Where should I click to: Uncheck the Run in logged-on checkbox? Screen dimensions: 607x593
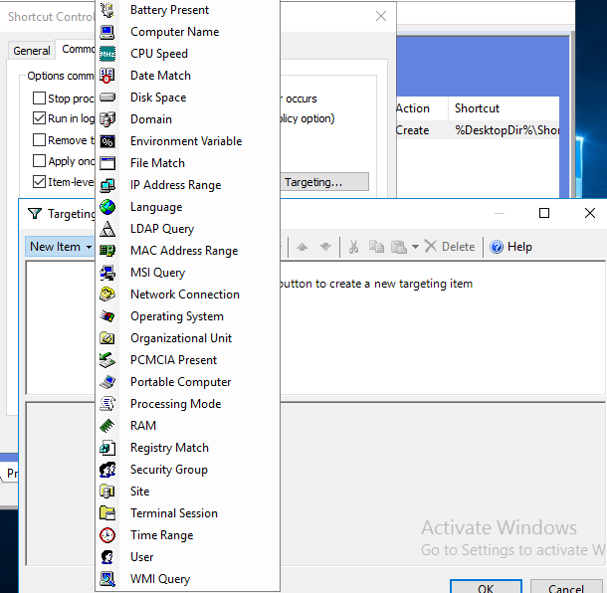click(39, 118)
